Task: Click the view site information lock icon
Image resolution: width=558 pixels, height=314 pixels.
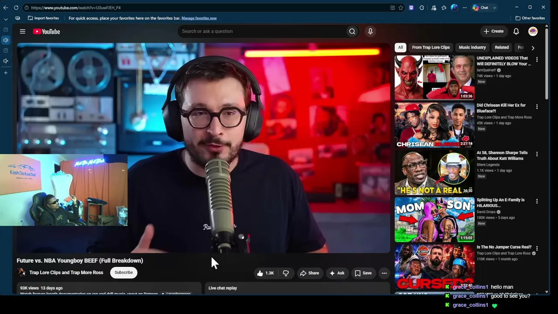Action: point(27,7)
